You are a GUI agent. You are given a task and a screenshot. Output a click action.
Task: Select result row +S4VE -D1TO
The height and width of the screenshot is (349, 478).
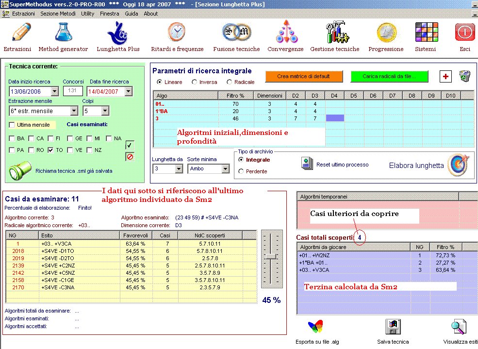132,251
